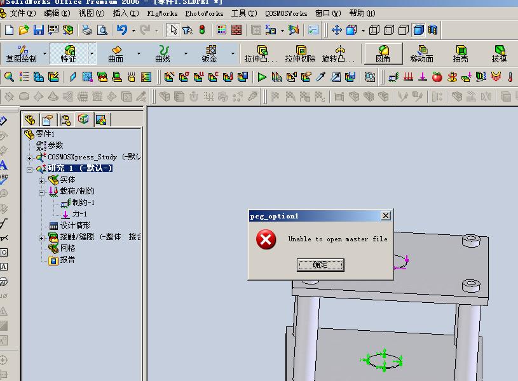Select the 零件1 root tree item
This screenshot has width=518, height=381.
pyautogui.click(x=39, y=134)
